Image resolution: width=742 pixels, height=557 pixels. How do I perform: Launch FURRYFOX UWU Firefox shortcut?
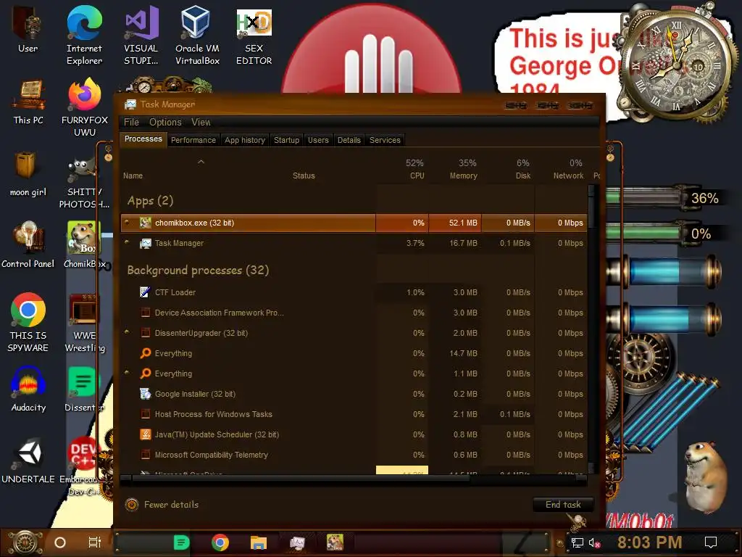(x=84, y=108)
